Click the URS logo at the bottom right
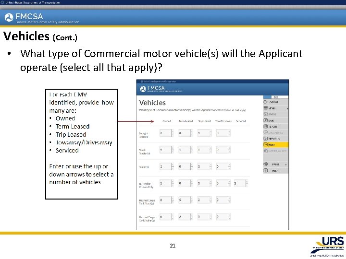The width and height of the screenshot is (346, 259). pos(328,246)
